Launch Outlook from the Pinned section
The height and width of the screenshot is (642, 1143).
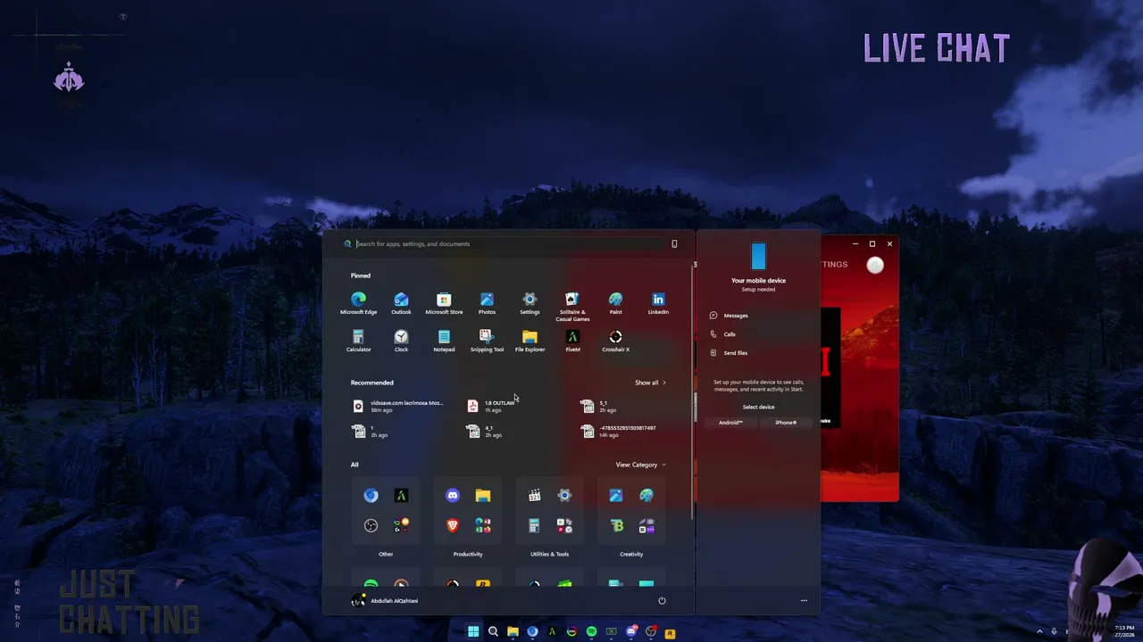tap(401, 303)
